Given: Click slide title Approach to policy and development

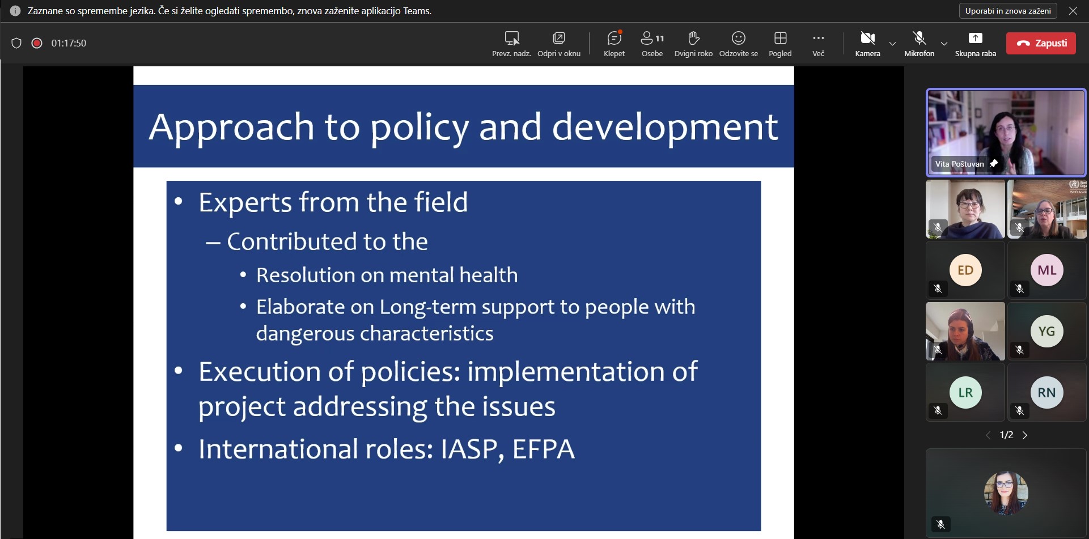Looking at the screenshot, I should coord(463,127).
